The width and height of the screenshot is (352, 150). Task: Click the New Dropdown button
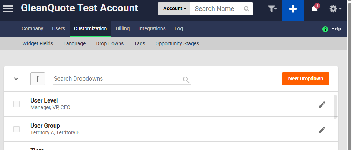tap(306, 79)
